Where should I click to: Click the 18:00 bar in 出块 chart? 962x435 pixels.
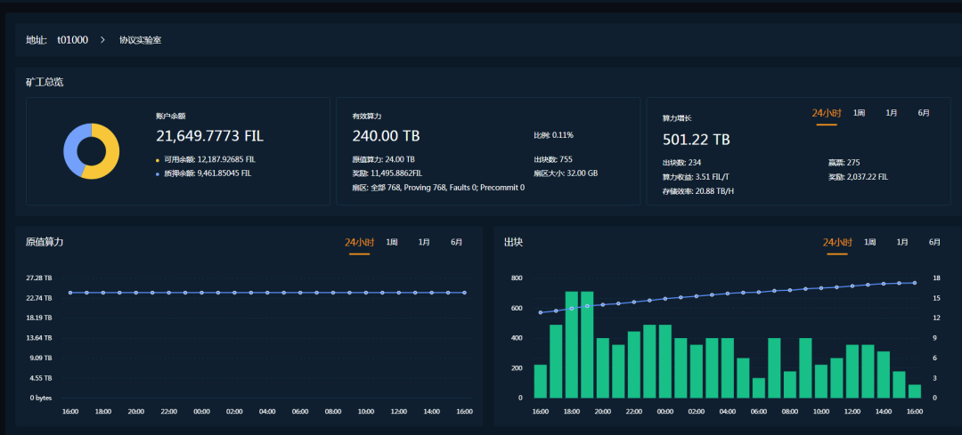coord(572,345)
